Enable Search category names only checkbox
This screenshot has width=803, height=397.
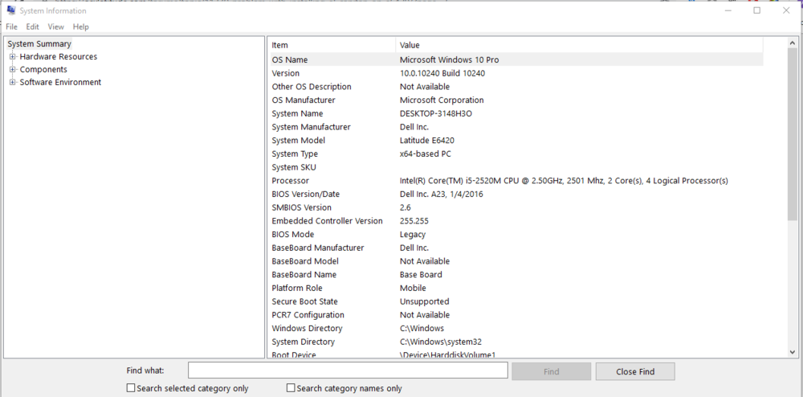[291, 388]
